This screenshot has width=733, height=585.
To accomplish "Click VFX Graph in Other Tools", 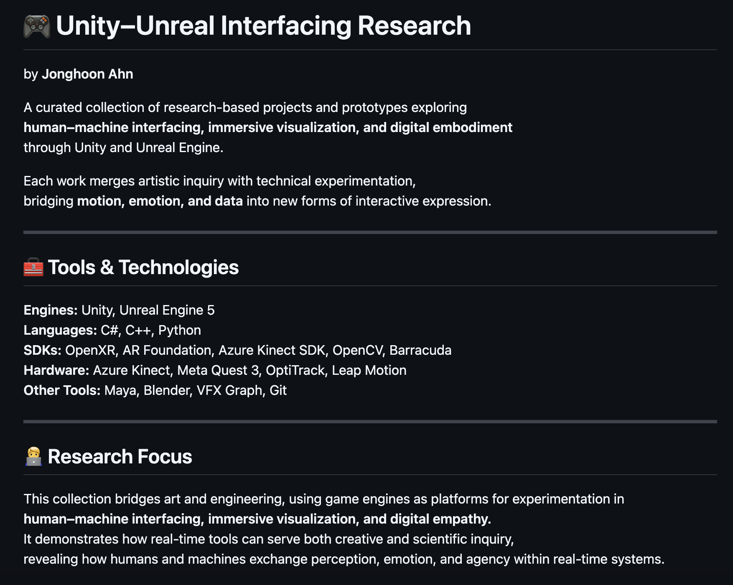I will point(230,390).
